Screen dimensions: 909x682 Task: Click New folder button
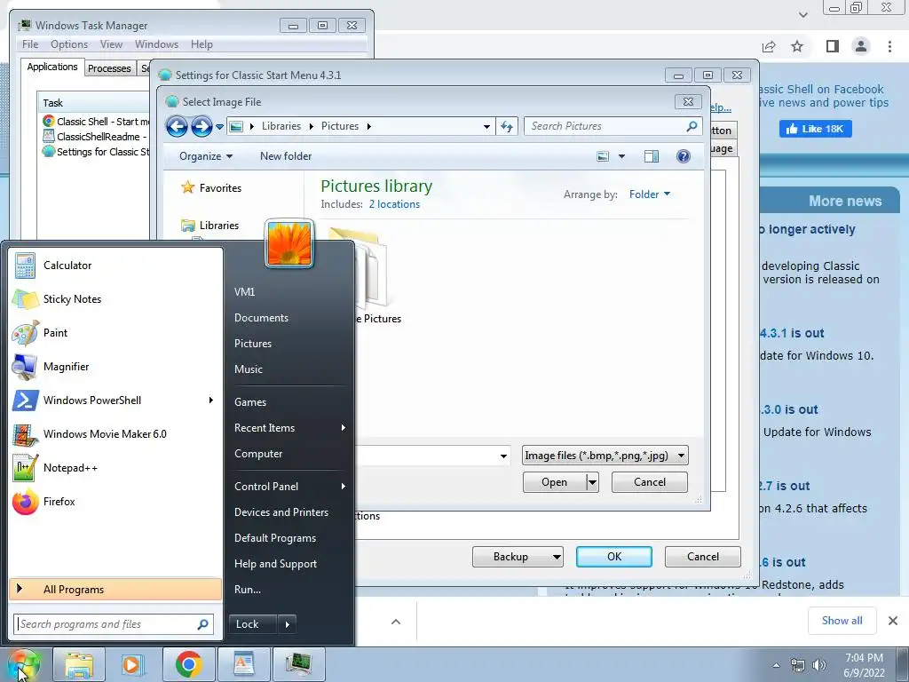point(286,156)
